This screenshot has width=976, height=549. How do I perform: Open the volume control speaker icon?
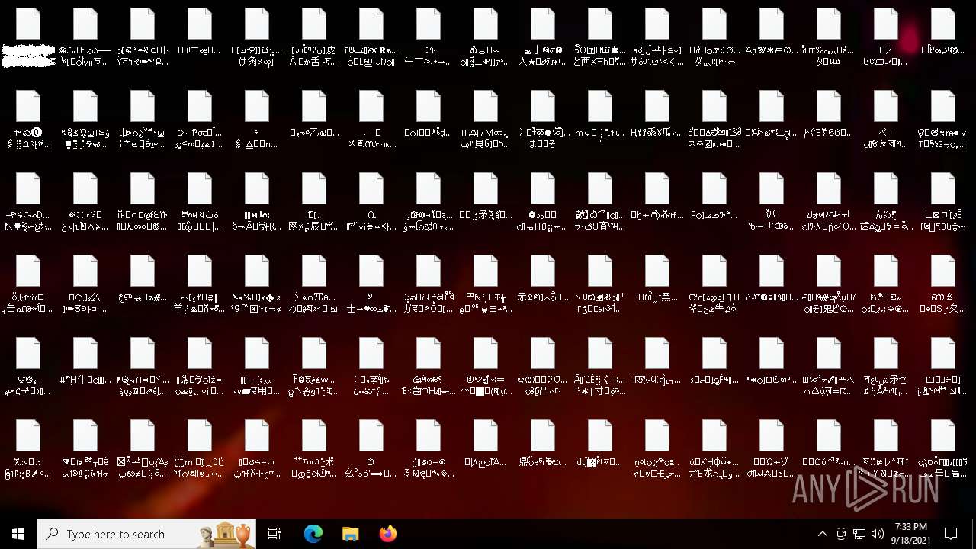pyautogui.click(x=878, y=534)
